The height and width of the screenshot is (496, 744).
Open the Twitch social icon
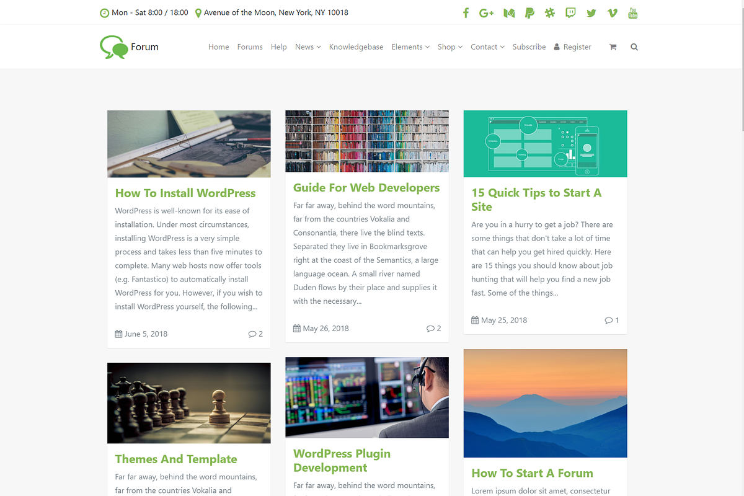click(570, 13)
